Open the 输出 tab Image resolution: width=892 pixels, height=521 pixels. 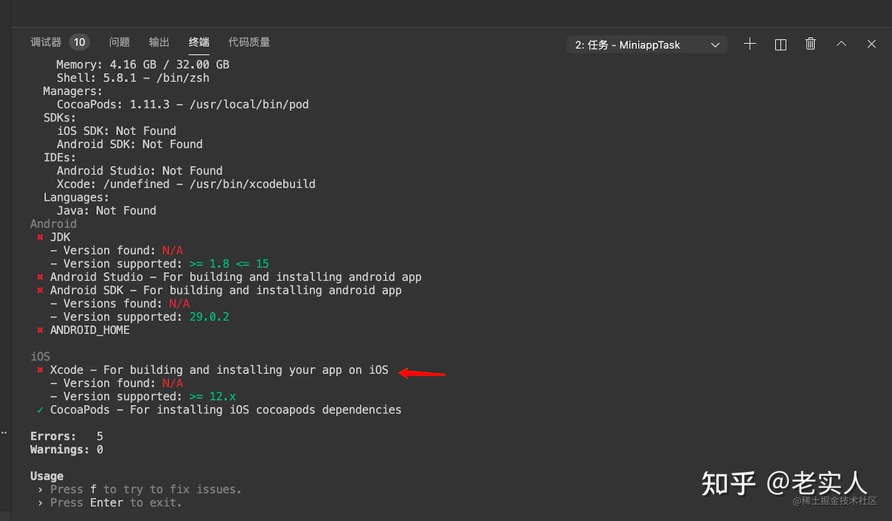[x=159, y=42]
